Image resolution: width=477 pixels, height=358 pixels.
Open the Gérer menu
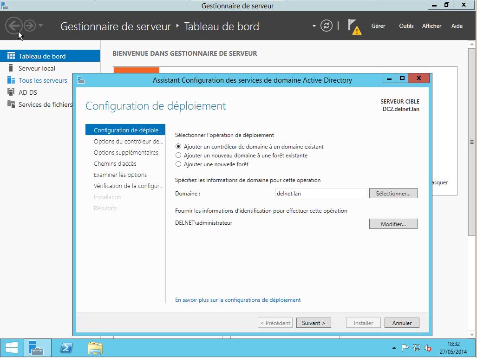click(378, 26)
